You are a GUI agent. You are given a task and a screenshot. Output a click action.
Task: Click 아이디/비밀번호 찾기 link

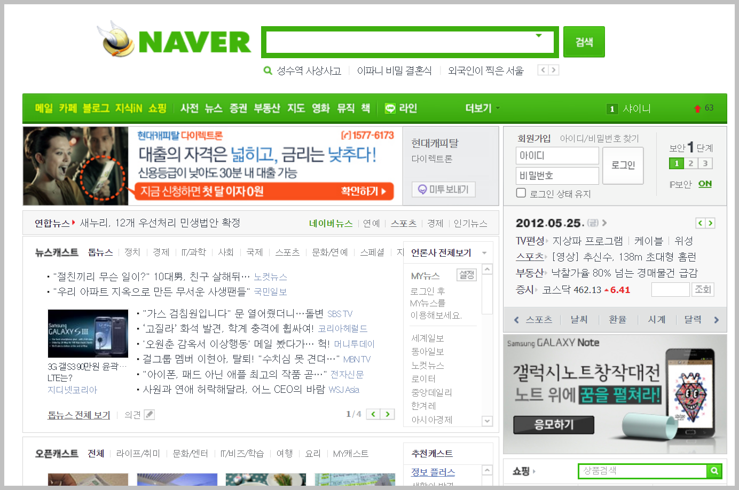click(599, 138)
